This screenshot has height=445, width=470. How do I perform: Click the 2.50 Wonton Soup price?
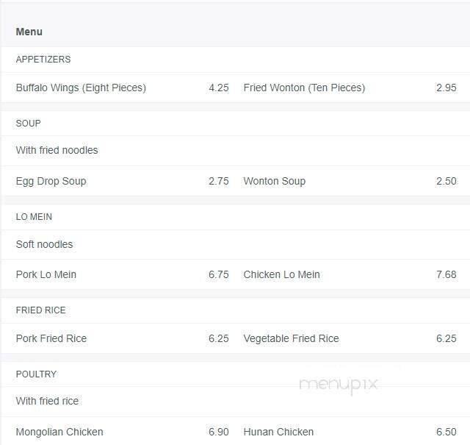click(x=446, y=181)
